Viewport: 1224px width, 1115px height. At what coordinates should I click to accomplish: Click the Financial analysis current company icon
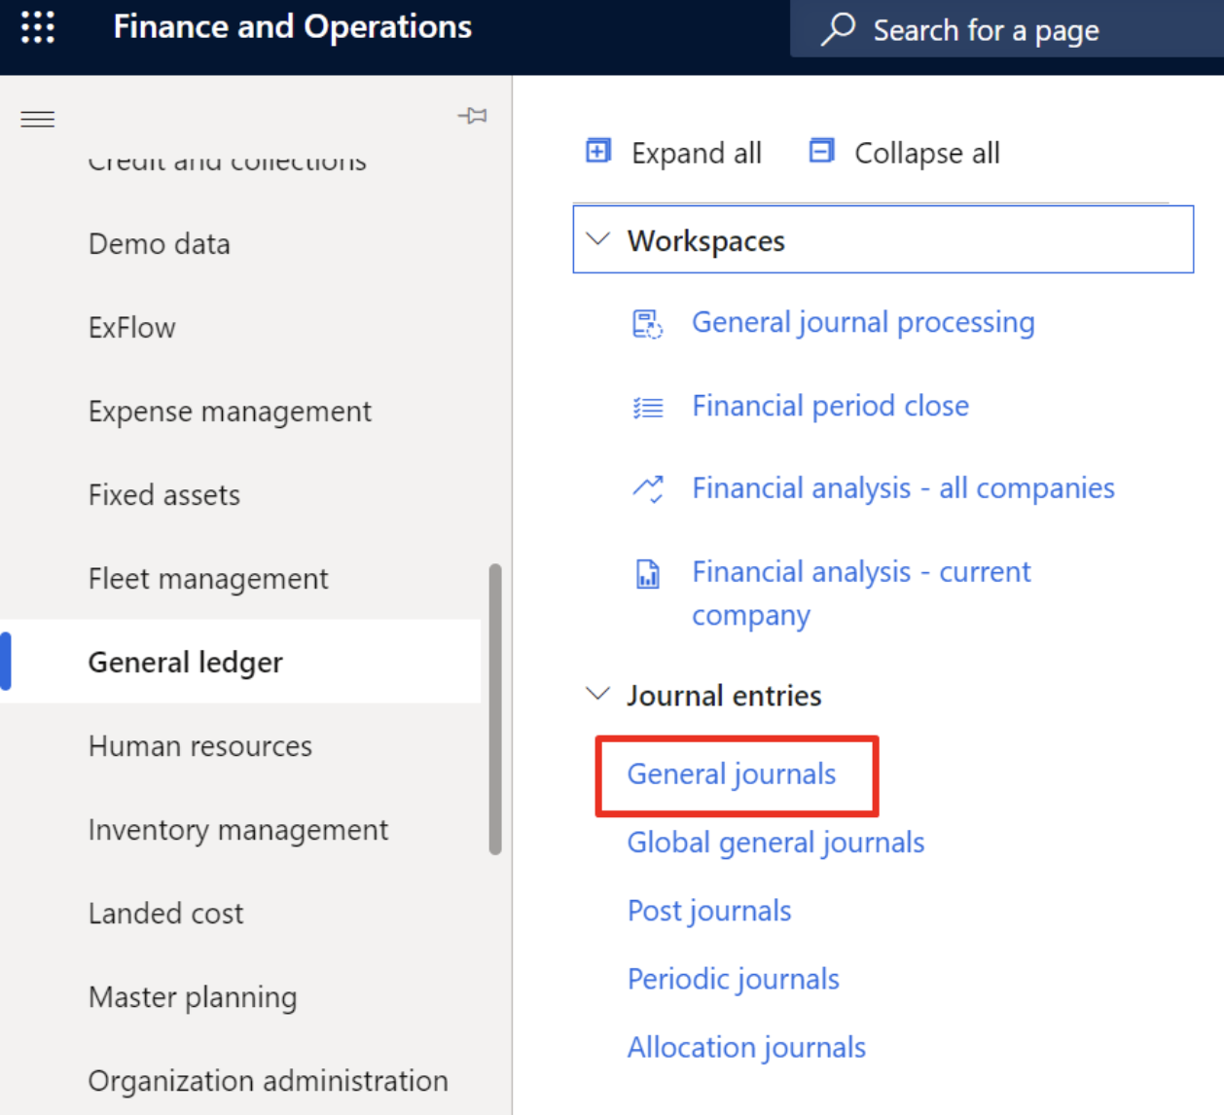click(647, 573)
